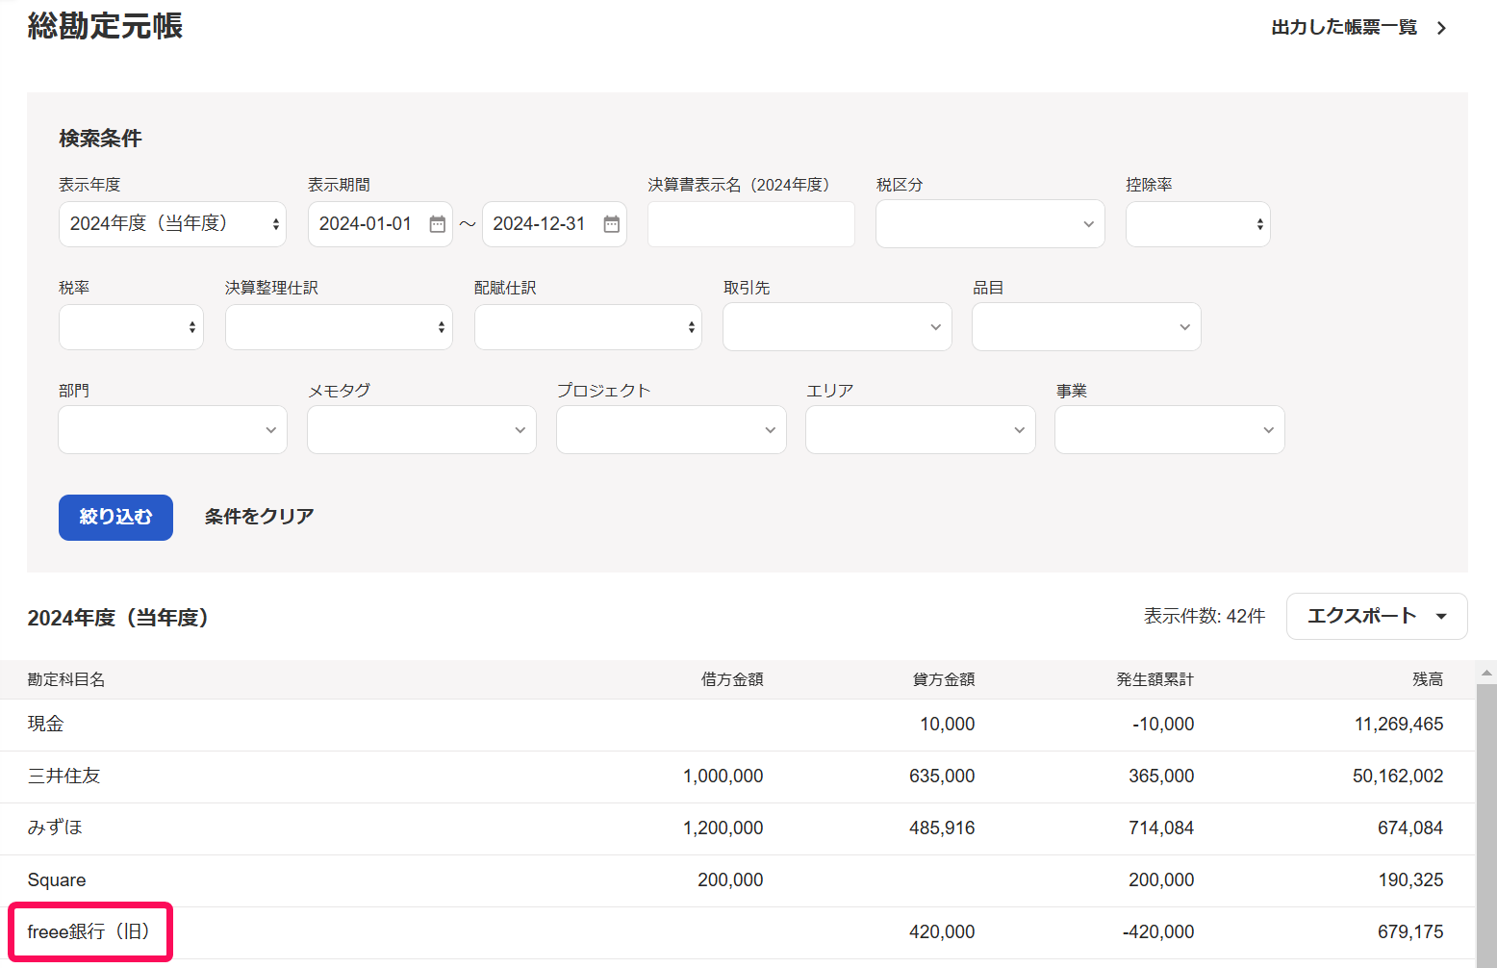The height and width of the screenshot is (968, 1497).
Task: Open the 税率 dropdown
Action: pos(131,327)
